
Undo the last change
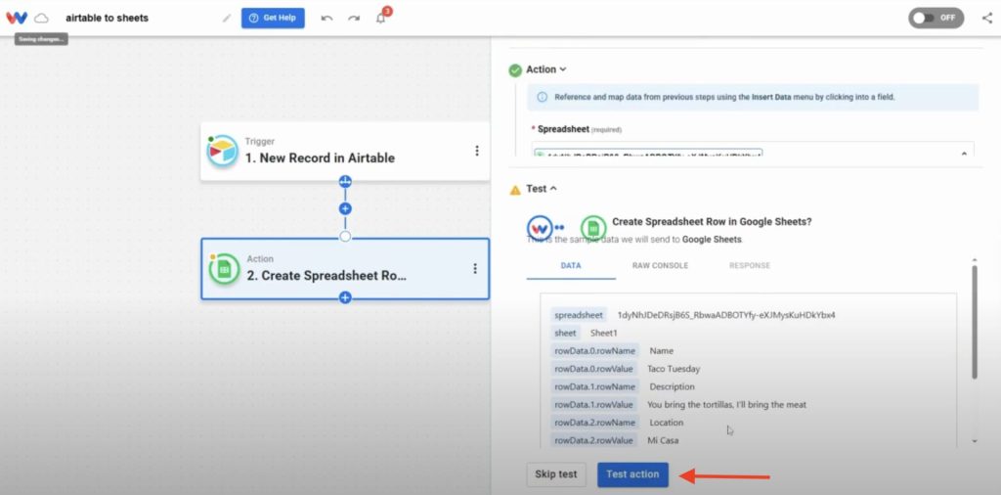(326, 18)
